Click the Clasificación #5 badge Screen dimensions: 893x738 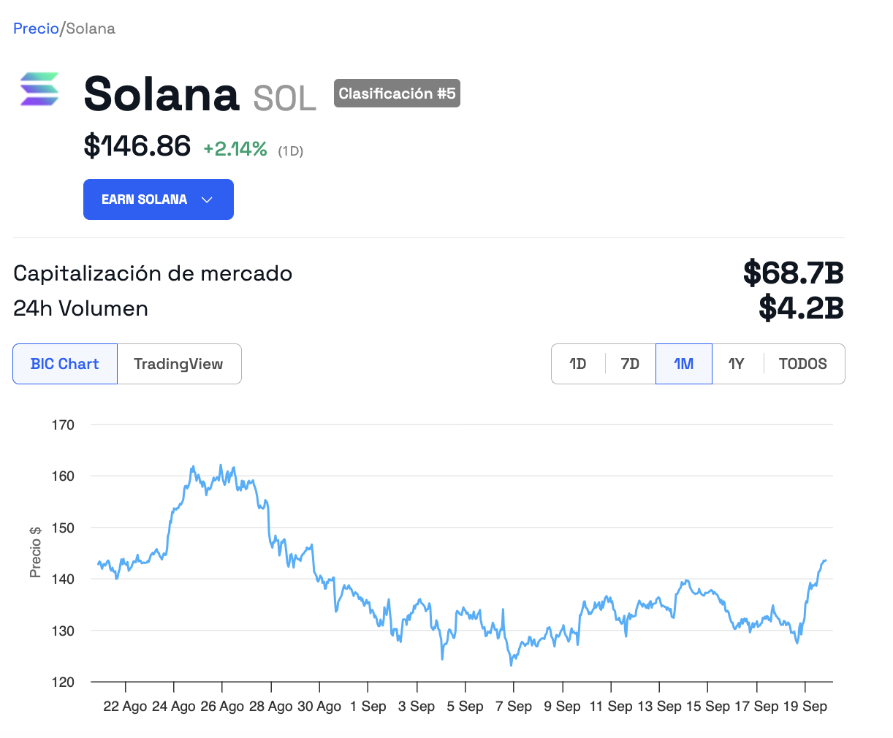pyautogui.click(x=397, y=94)
